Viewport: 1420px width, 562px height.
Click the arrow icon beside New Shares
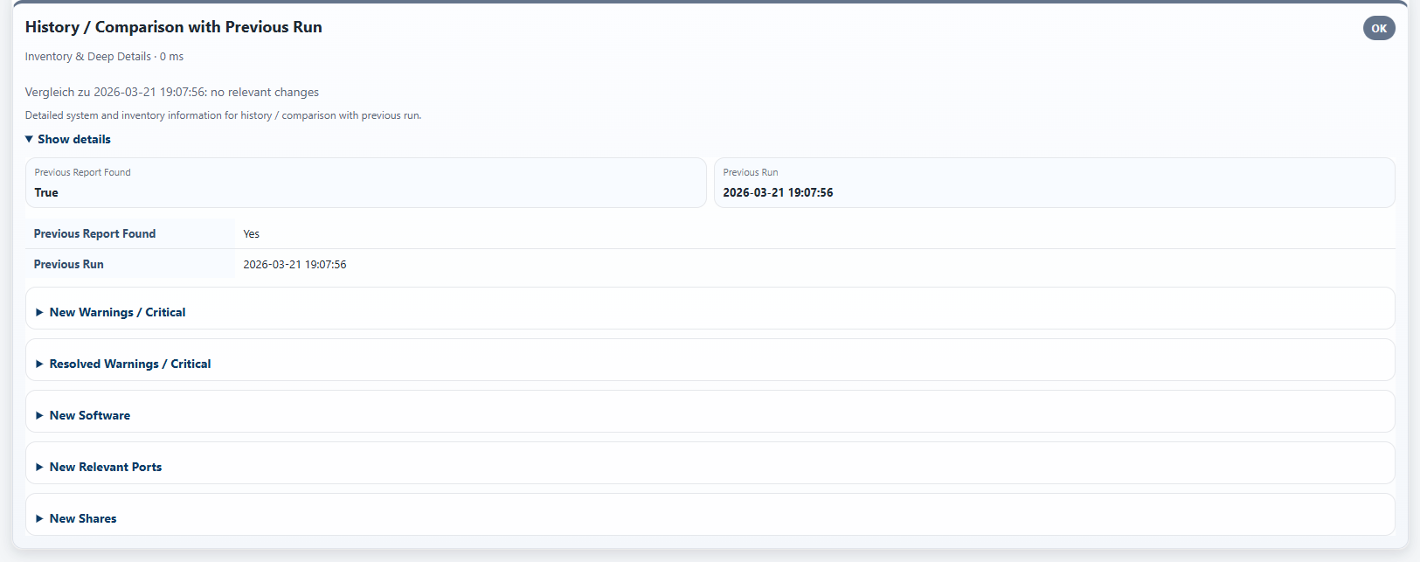coord(39,518)
